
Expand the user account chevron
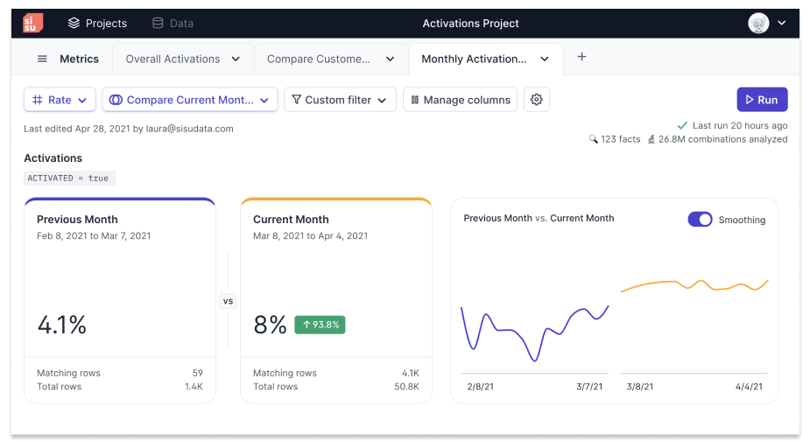tap(782, 24)
